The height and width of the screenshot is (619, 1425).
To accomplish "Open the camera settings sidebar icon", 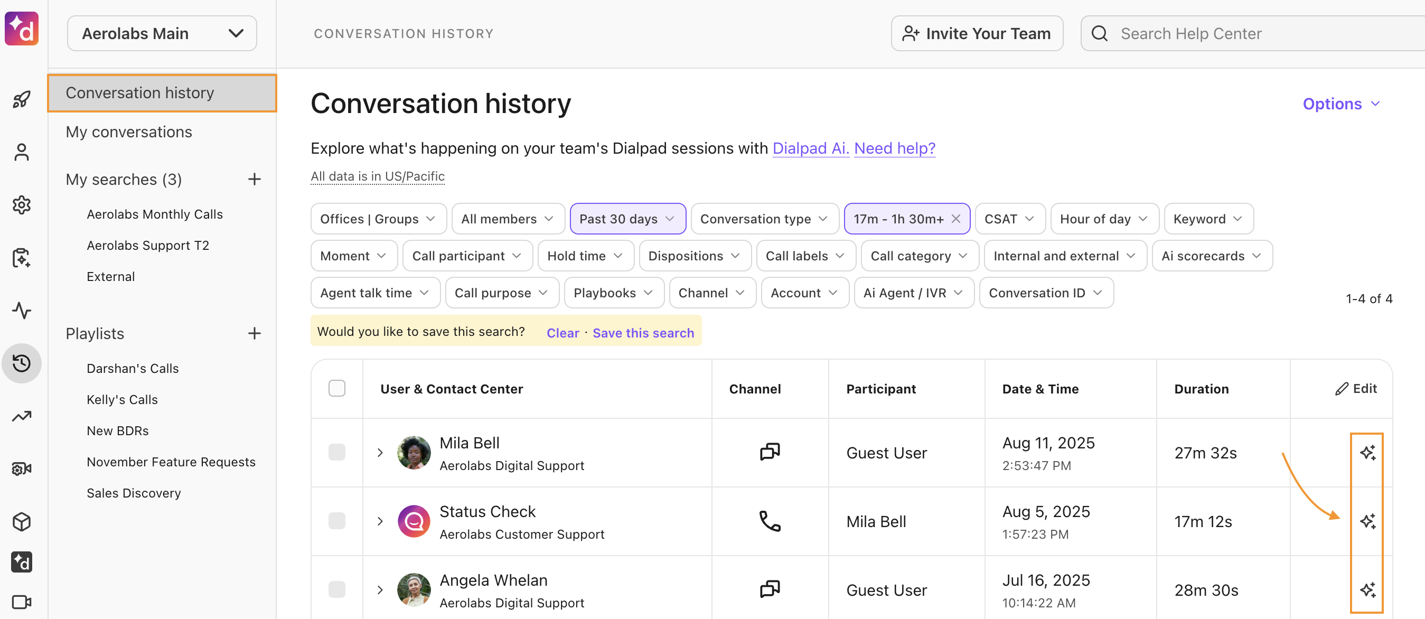I will 22,469.
